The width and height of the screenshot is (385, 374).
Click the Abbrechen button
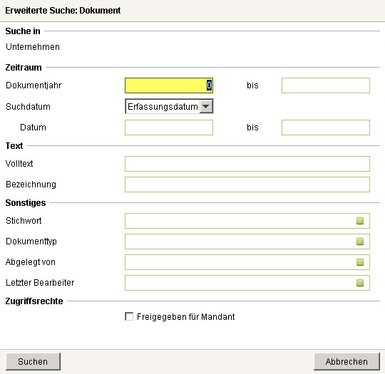pyautogui.click(x=346, y=361)
